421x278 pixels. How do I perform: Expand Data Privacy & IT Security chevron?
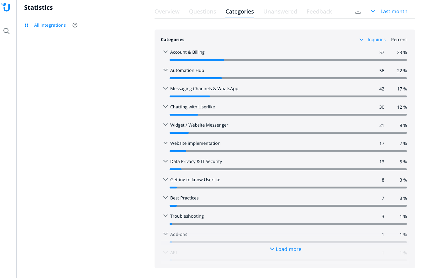click(x=166, y=161)
